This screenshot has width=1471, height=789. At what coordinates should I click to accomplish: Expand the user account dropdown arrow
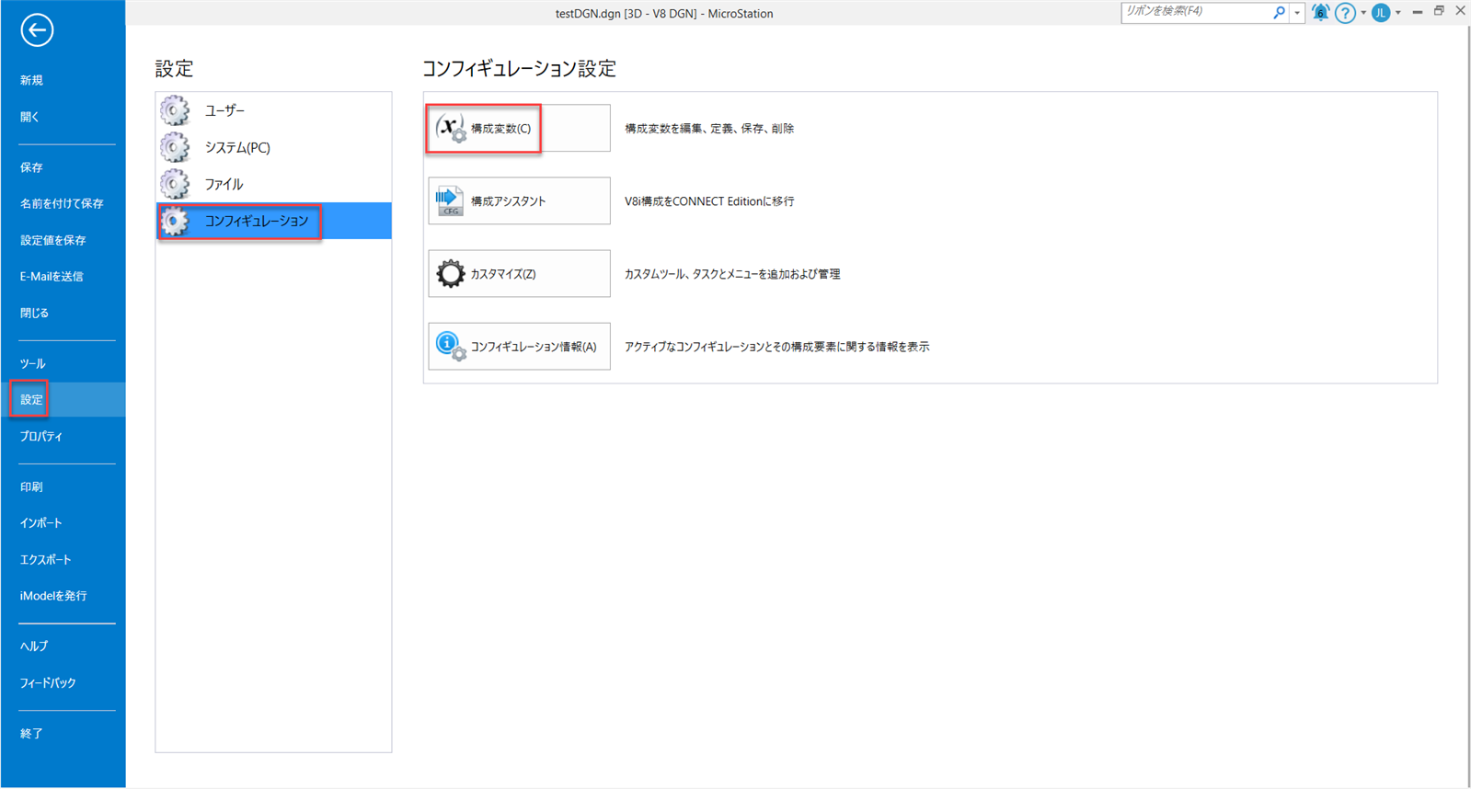(x=1397, y=13)
